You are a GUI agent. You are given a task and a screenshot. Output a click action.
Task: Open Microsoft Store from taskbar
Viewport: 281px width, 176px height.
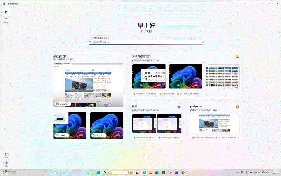pyautogui.click(x=164, y=172)
